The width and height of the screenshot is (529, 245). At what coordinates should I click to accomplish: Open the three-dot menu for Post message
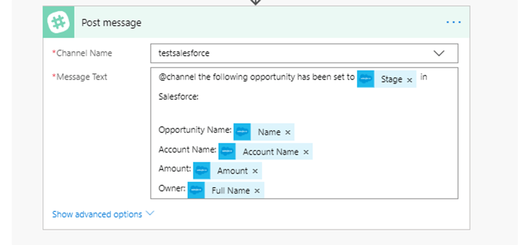pos(453,22)
